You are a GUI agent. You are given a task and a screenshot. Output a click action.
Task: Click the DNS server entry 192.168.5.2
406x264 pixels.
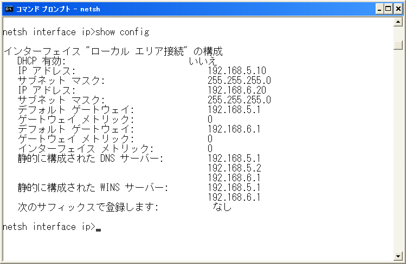(234, 168)
